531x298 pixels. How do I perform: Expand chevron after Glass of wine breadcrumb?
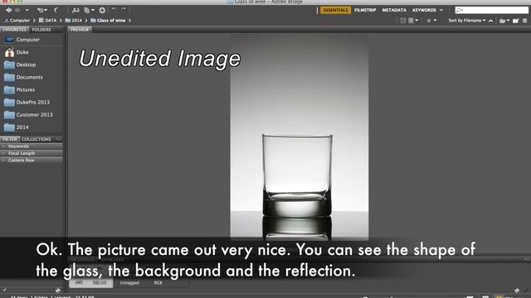pos(129,20)
